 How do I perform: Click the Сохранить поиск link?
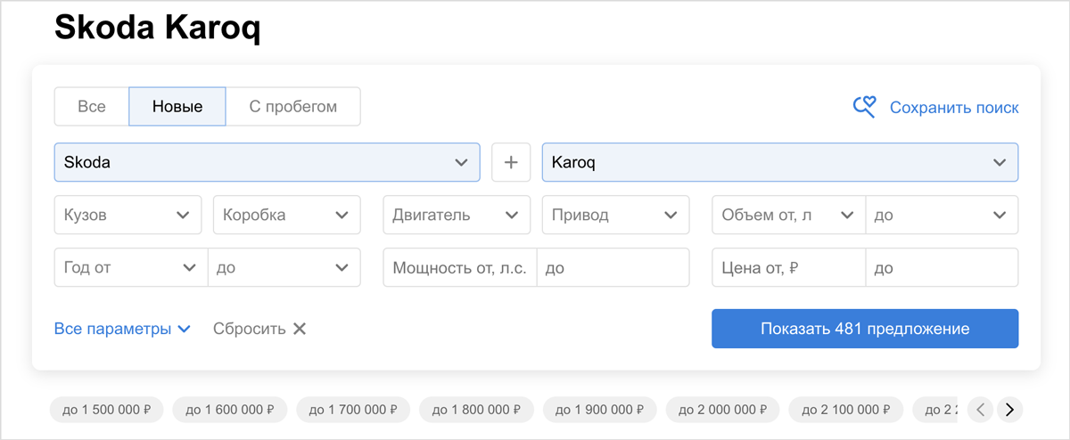954,108
